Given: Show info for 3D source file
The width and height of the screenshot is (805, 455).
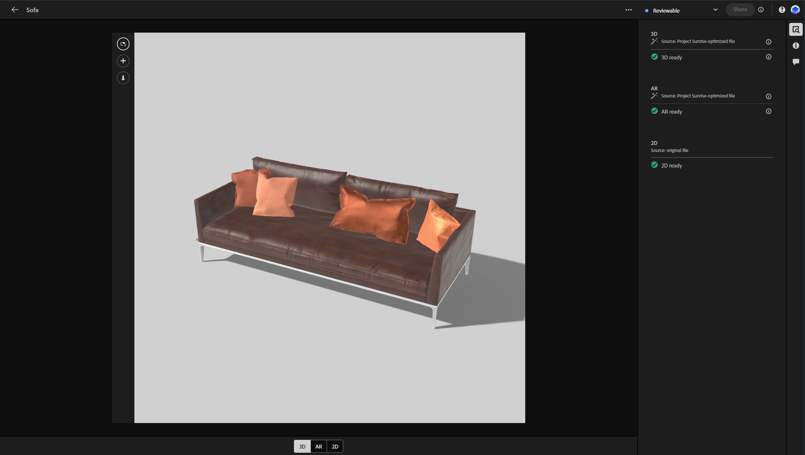Looking at the screenshot, I should (x=768, y=42).
